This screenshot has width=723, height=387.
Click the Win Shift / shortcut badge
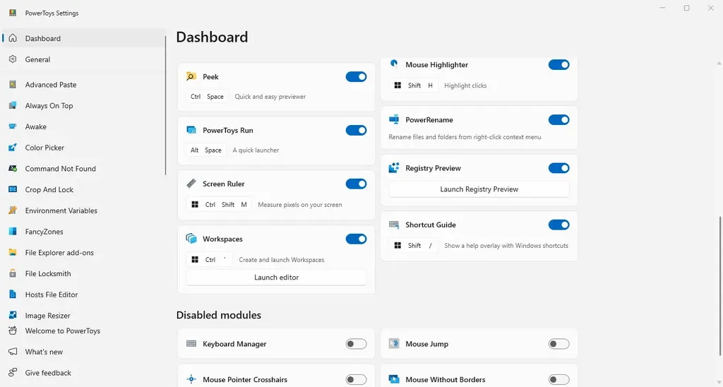coord(414,245)
